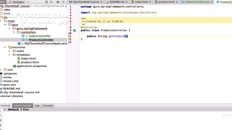Screen dimensions: 232x130
Task: Switch to the Packages view tab
Action: pyautogui.click(x=17, y=2)
